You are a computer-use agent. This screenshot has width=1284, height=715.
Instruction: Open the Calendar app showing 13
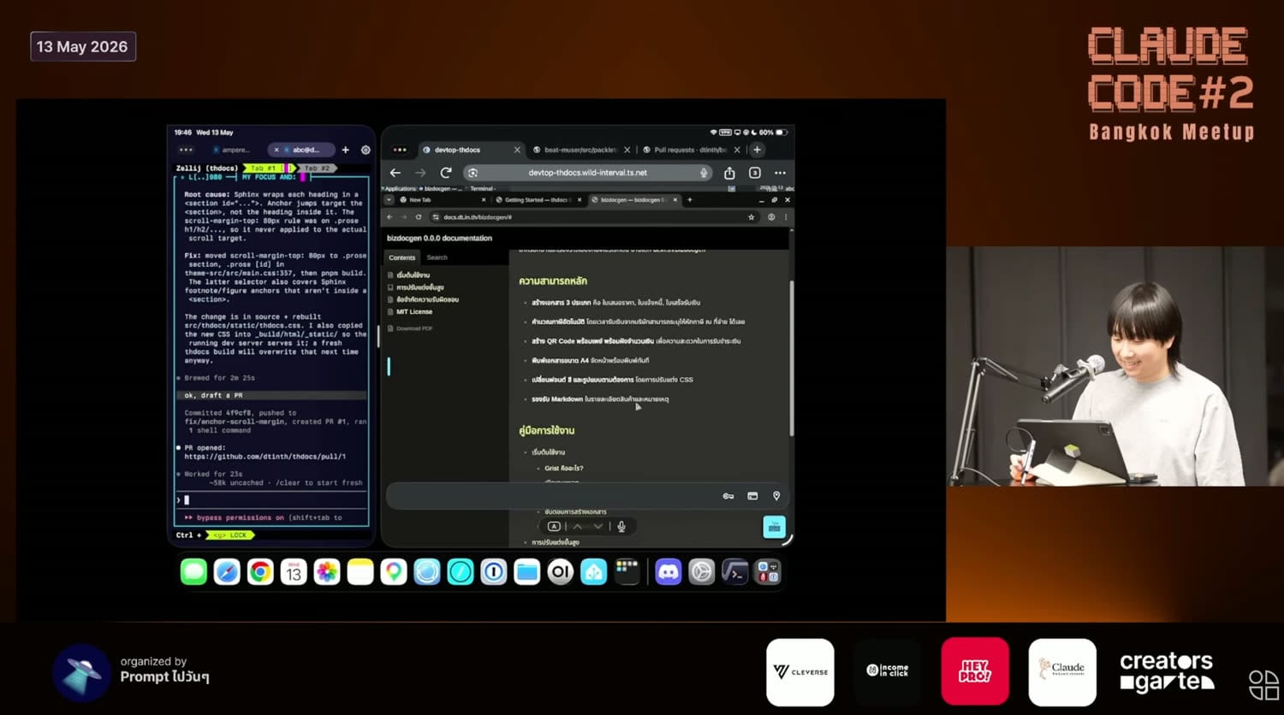(x=294, y=571)
